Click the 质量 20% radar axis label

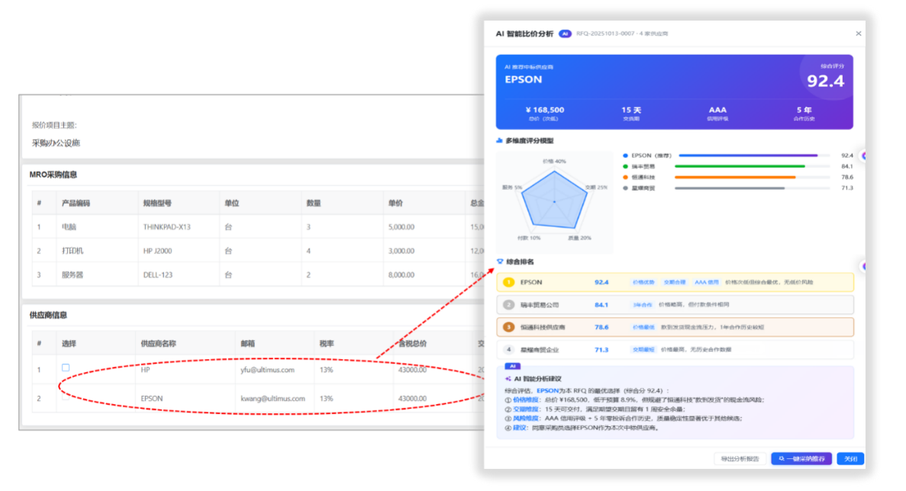click(579, 238)
